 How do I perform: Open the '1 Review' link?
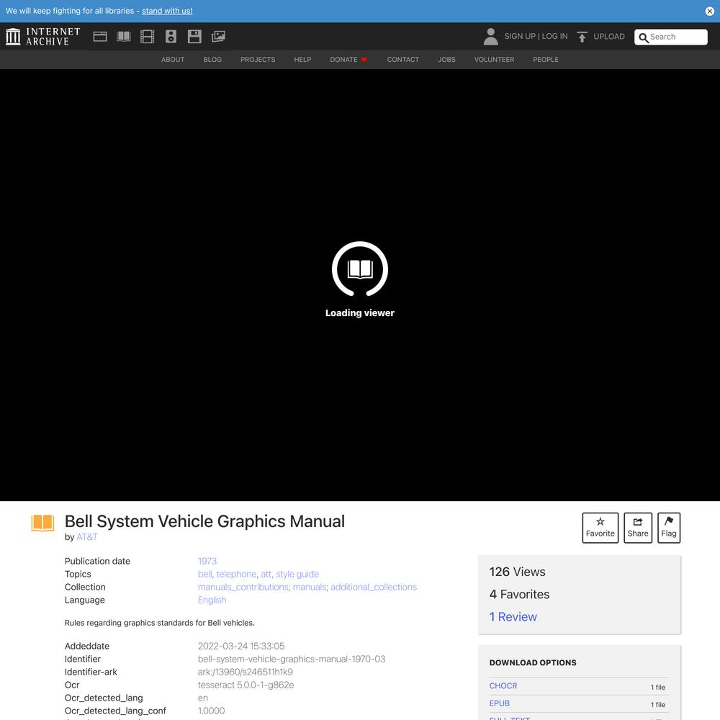(x=513, y=617)
